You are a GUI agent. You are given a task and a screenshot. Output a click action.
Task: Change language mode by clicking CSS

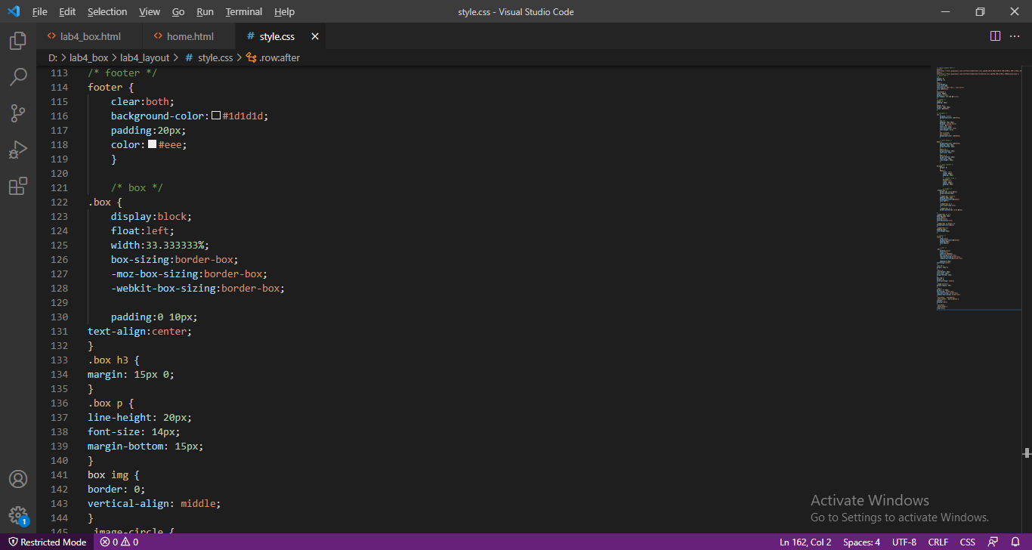click(x=967, y=542)
